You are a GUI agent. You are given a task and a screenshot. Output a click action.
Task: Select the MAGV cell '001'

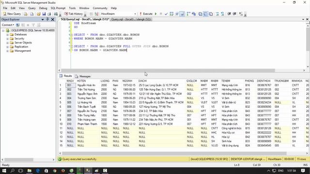[x=71, y=85]
